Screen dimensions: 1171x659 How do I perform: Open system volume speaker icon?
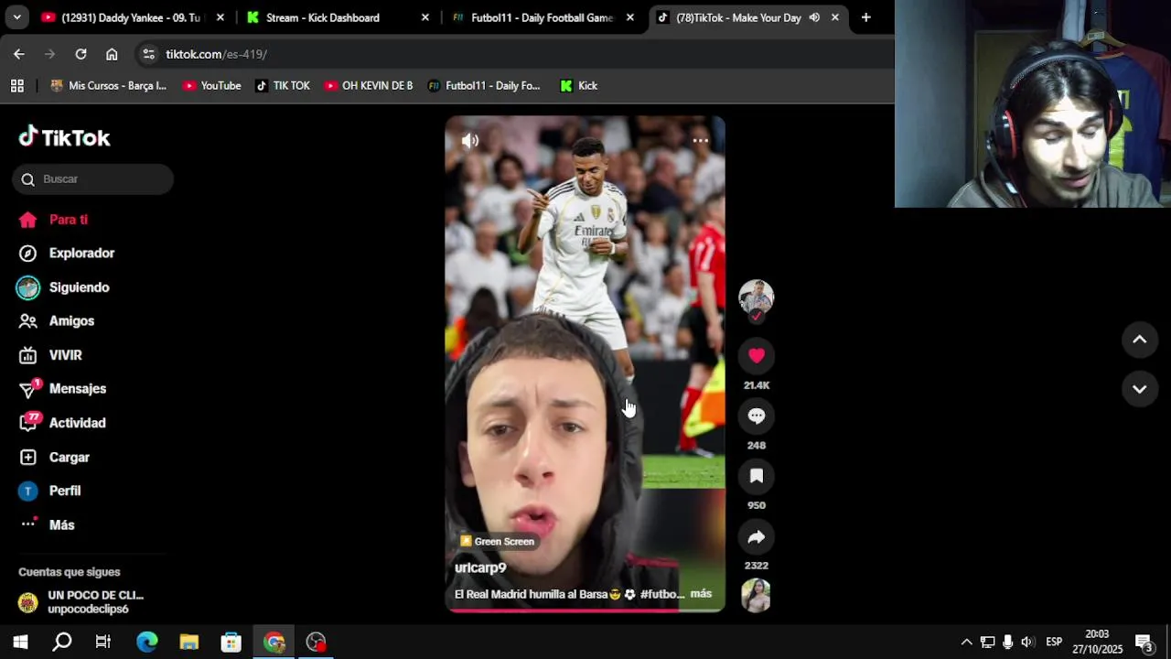pyautogui.click(x=1027, y=642)
